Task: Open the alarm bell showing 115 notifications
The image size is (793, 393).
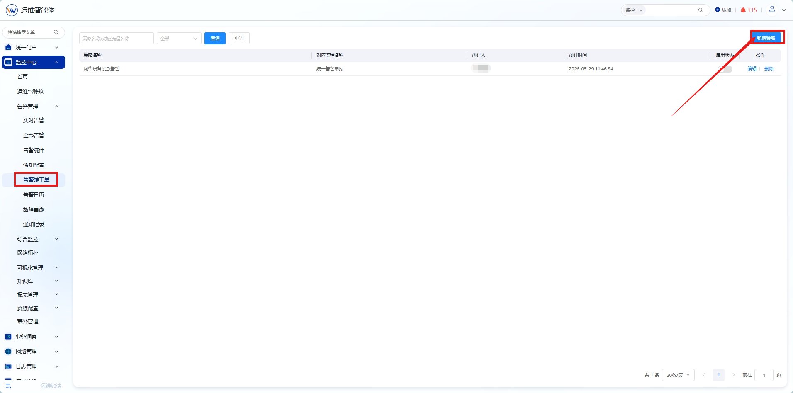Action: pos(749,10)
